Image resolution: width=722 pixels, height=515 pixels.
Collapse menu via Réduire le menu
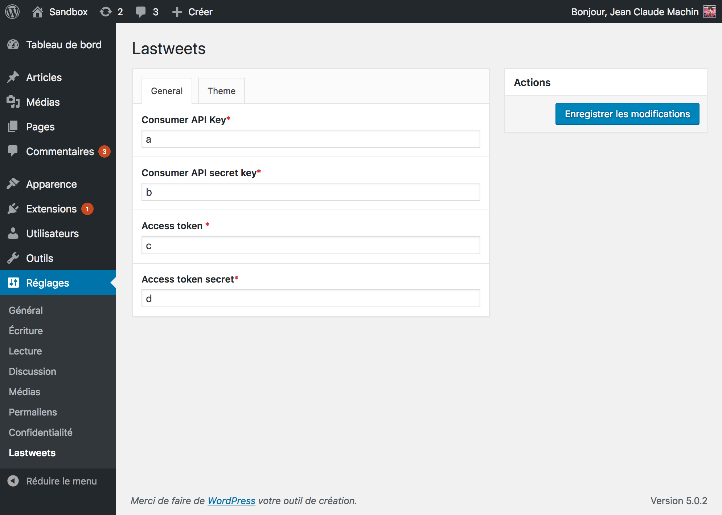58,481
